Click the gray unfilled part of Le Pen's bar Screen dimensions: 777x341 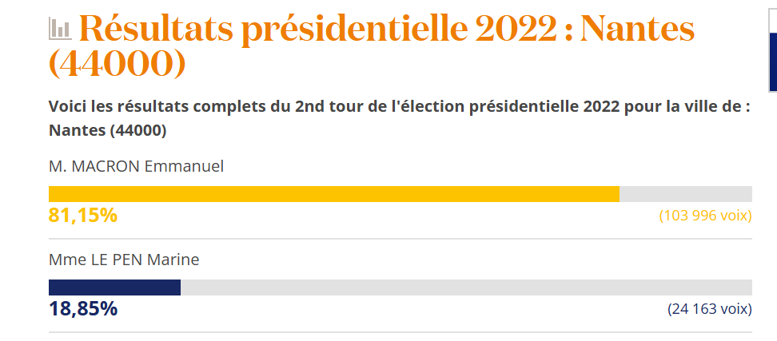[x=466, y=287]
